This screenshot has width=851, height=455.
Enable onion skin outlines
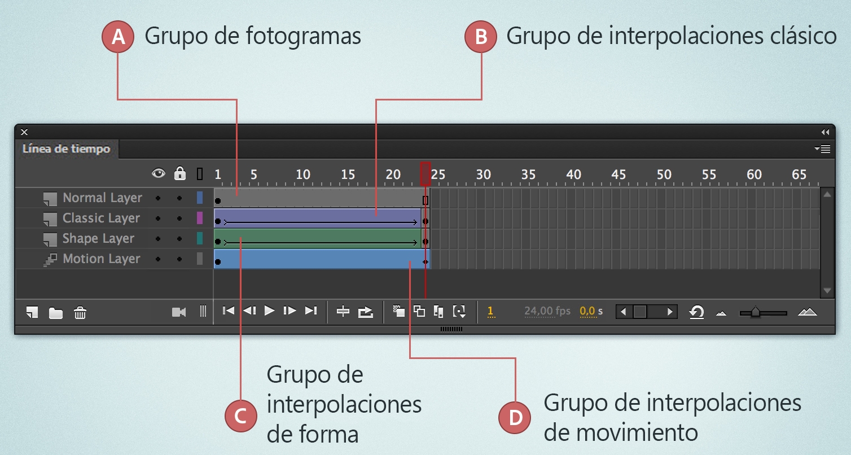(x=419, y=311)
